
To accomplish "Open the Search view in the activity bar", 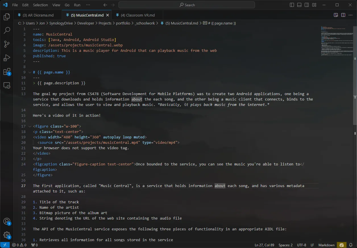I will [x=7, y=30].
